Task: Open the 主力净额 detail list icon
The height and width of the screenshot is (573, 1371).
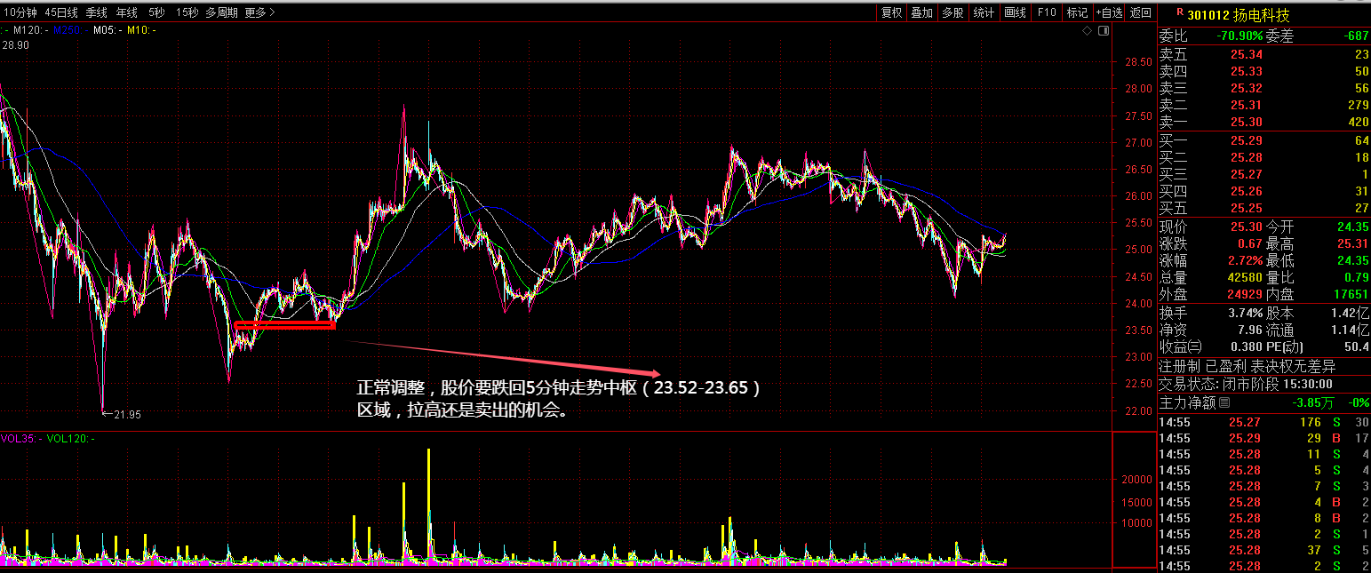Action: [x=1224, y=402]
